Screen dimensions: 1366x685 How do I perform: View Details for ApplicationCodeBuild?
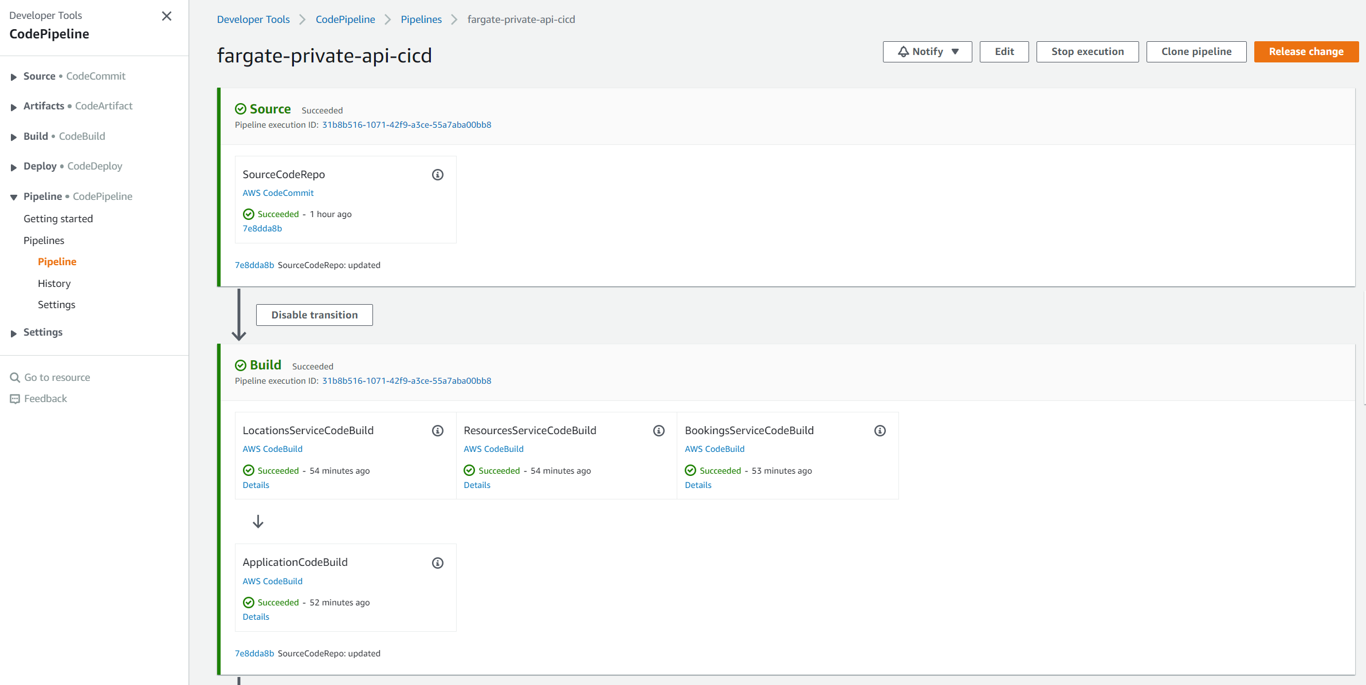[x=256, y=617]
